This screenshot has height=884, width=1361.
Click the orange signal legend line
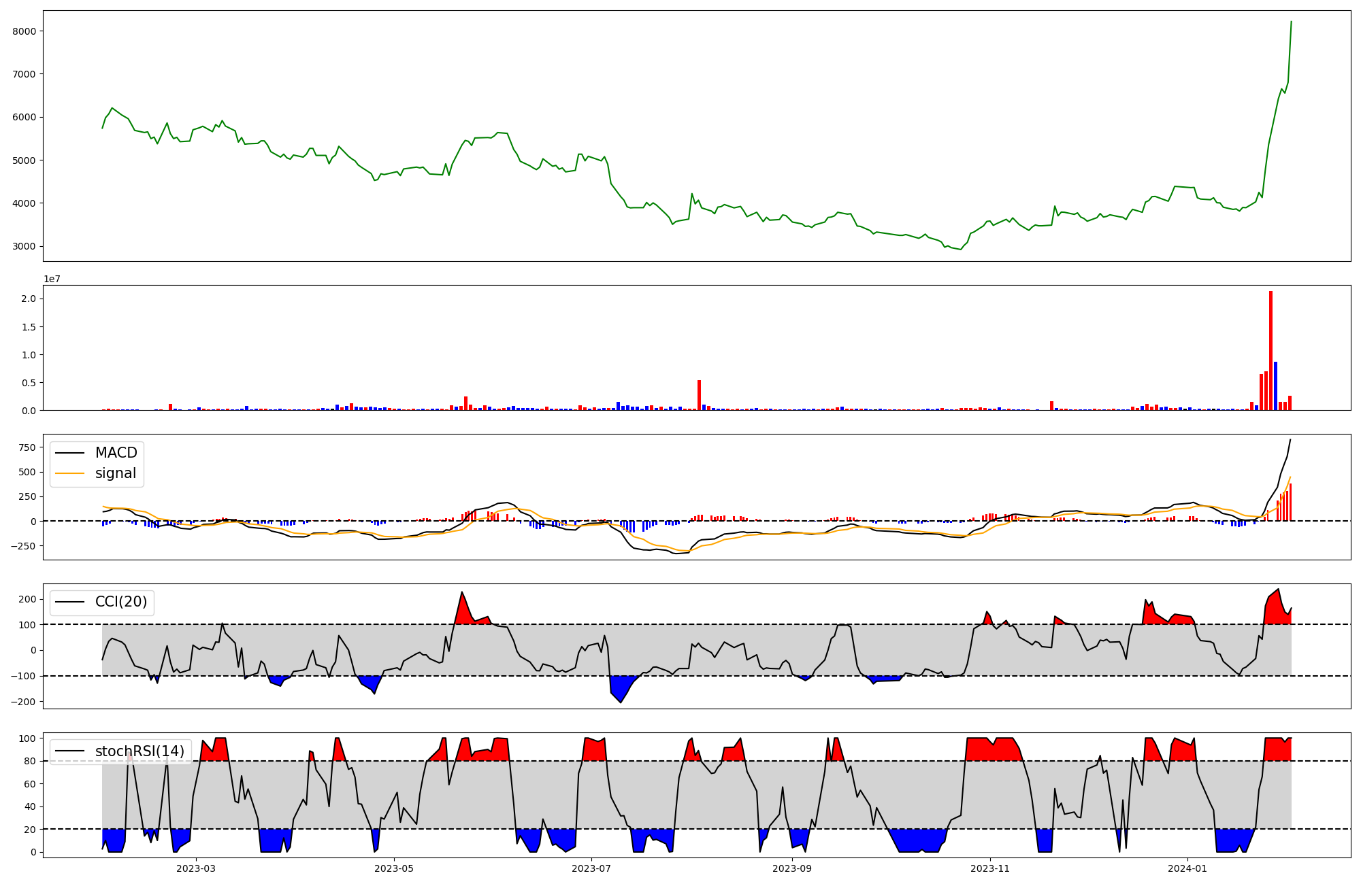pyautogui.click(x=69, y=473)
